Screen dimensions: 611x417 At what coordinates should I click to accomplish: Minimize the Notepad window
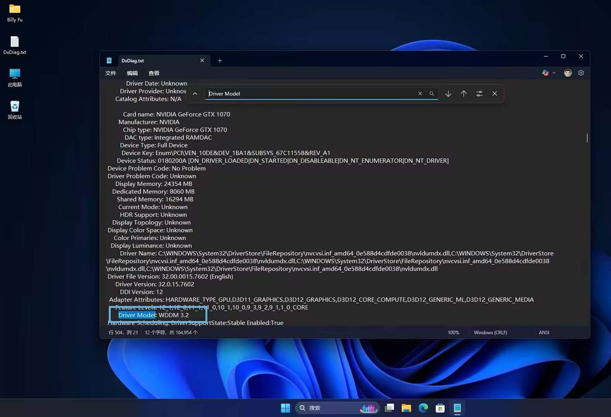pyautogui.click(x=546, y=56)
